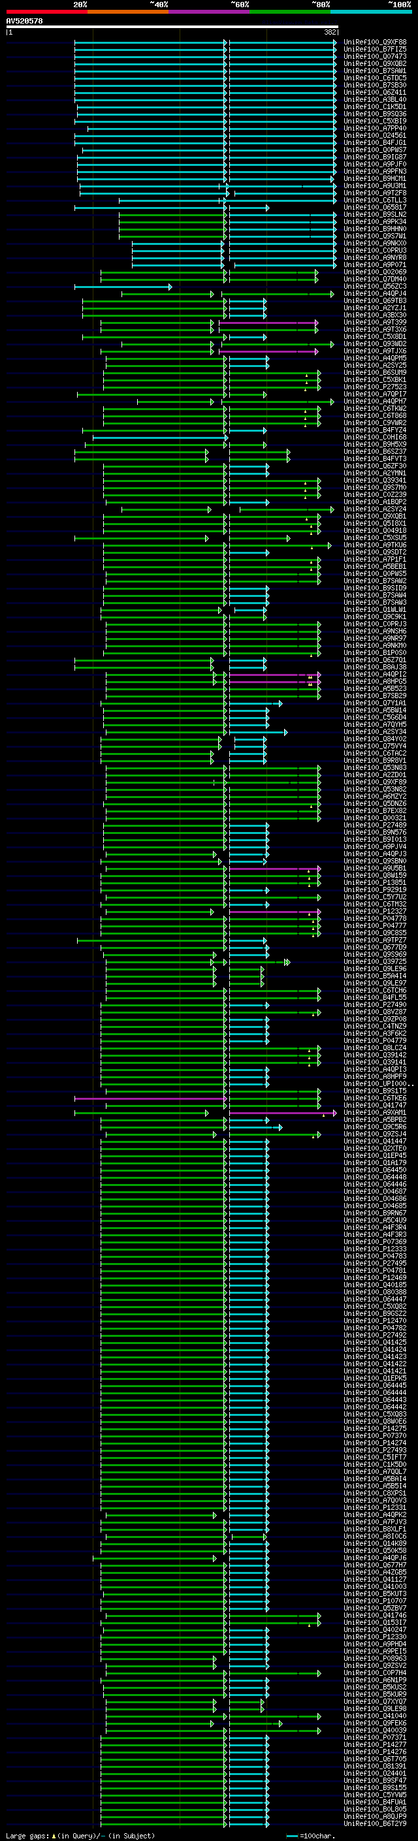Click the UniRef100_B9SLN2 label

[375, 214]
